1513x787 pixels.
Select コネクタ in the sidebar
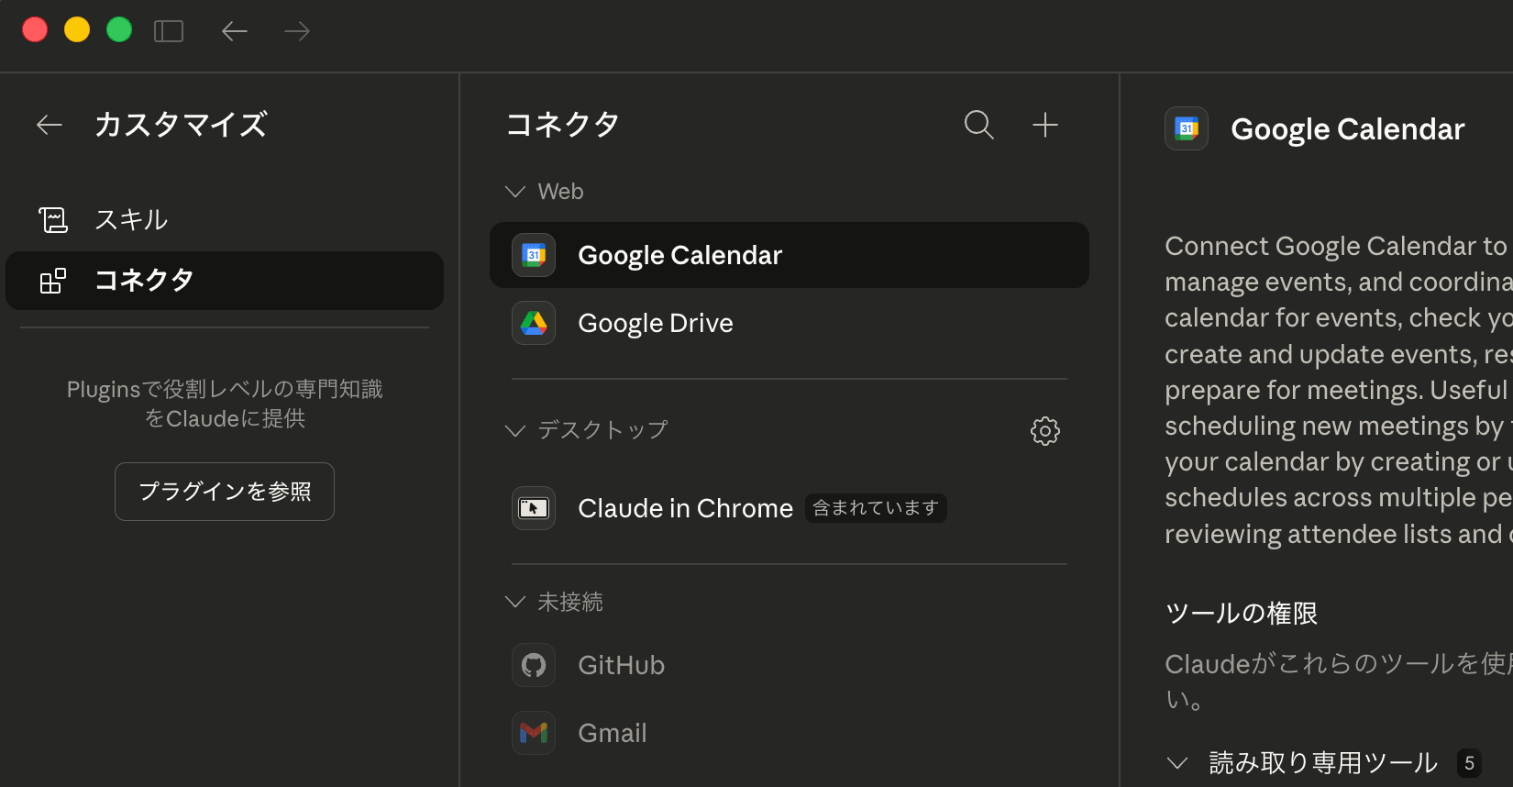pos(144,281)
